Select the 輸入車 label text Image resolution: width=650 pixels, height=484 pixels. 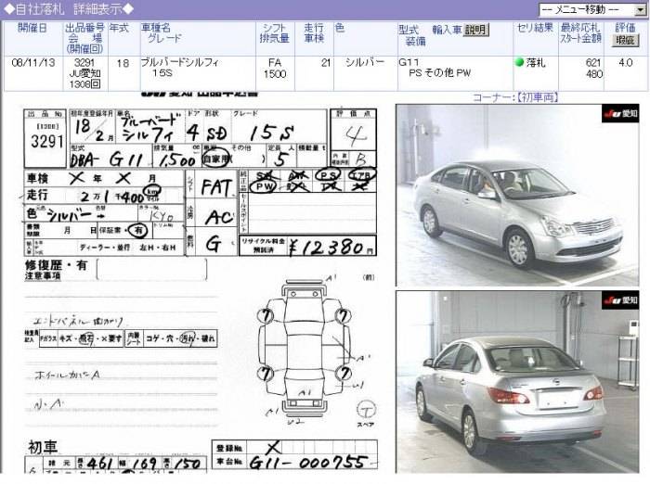(447, 30)
